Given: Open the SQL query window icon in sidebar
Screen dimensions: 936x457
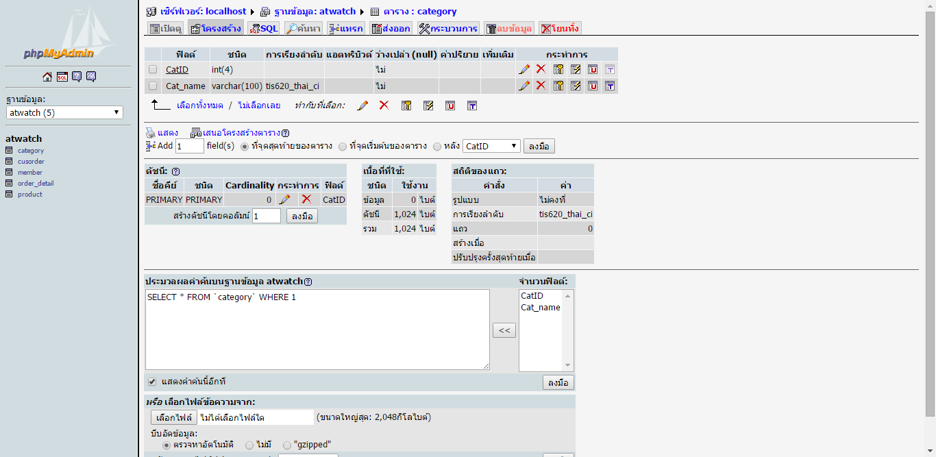Looking at the screenshot, I should (x=62, y=77).
